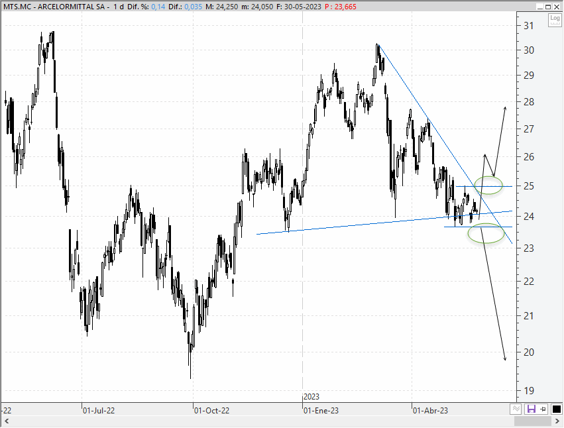Click price axis value 24
This screenshot has height=428, width=564.
click(x=529, y=217)
